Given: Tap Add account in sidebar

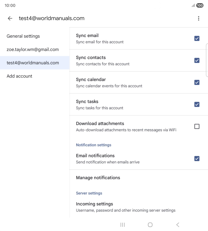Looking at the screenshot, I should (19, 76).
